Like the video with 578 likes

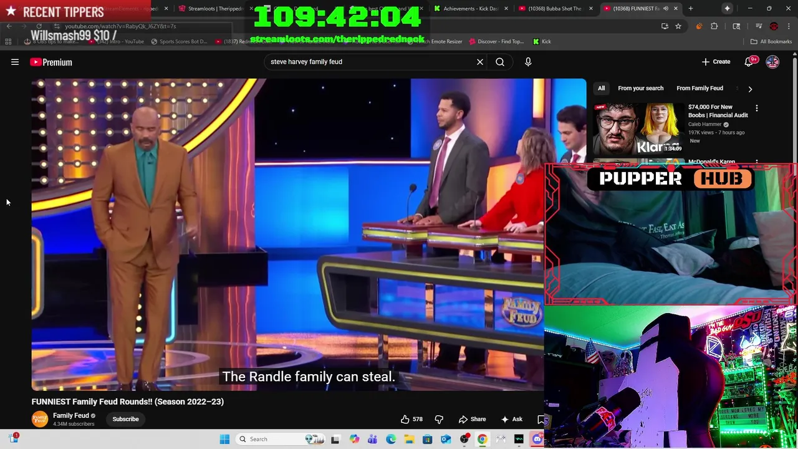[x=411, y=419]
